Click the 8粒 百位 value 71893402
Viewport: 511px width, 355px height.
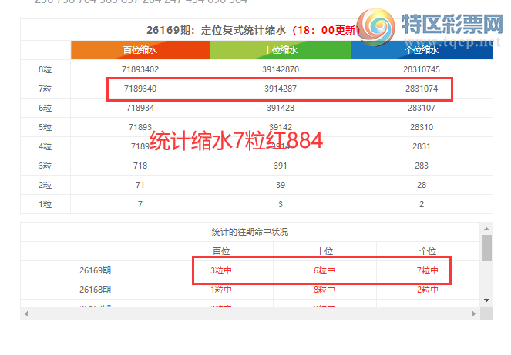click(140, 69)
